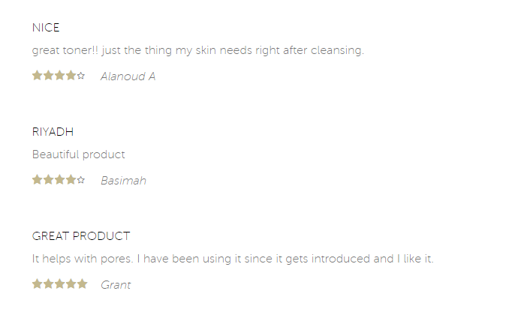The height and width of the screenshot is (315, 512).
Task: Click the second star in the NICE review rating
Action: [x=48, y=76]
